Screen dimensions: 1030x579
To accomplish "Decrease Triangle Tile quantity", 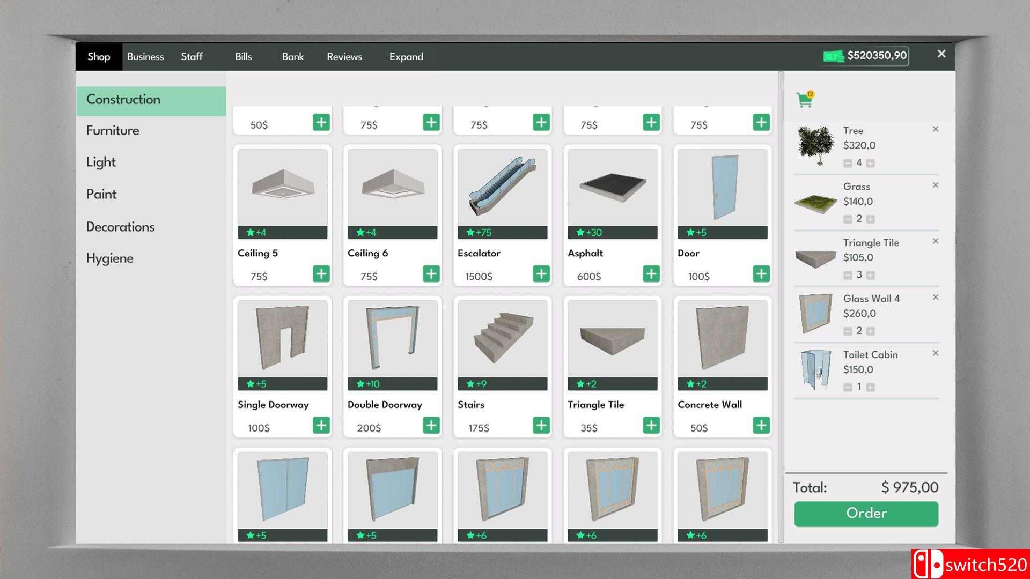I will pos(848,275).
